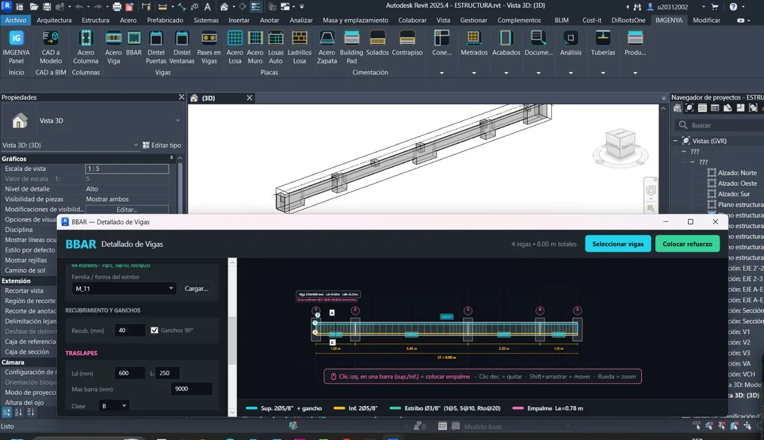
Task: Click the Nivel de detalle Alto value
Action: (127, 189)
